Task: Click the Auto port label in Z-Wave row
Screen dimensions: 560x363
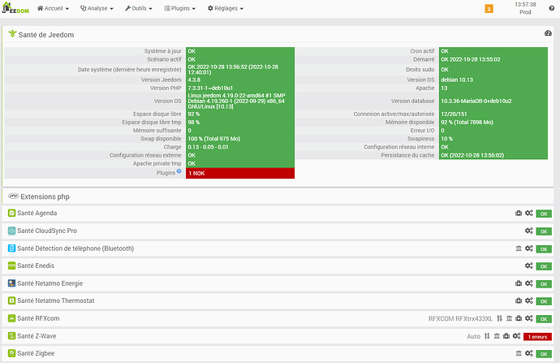Action: pyautogui.click(x=474, y=336)
